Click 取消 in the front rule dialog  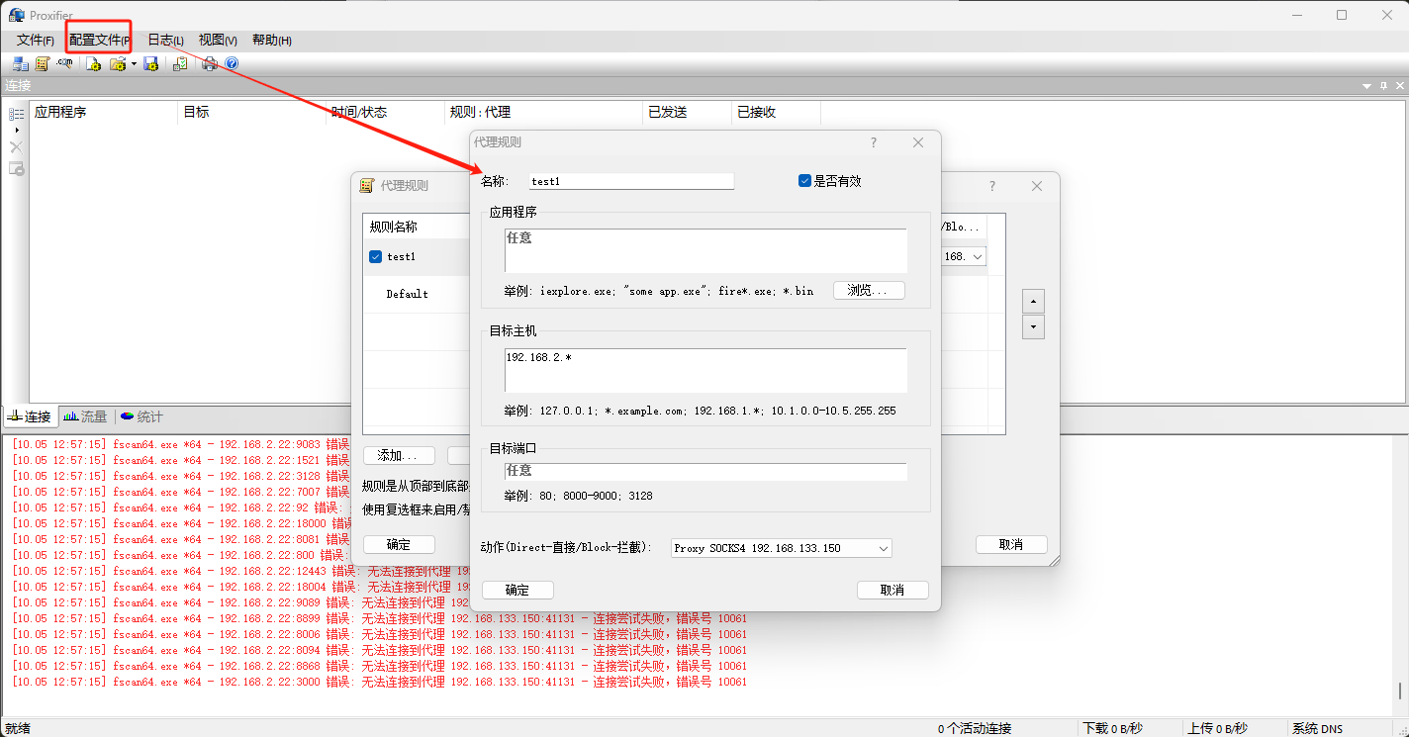(892, 590)
